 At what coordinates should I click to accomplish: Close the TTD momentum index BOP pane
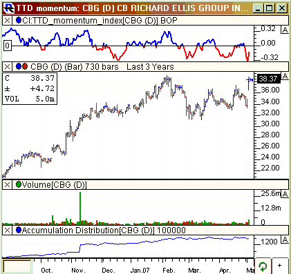(7, 21)
